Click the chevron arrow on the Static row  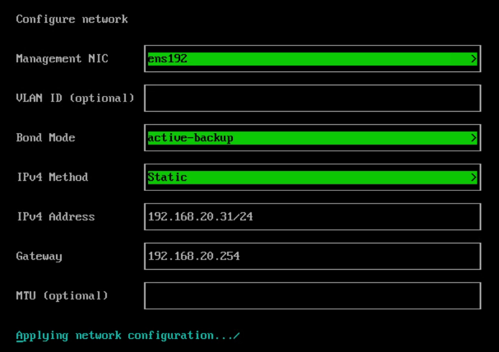pos(473,177)
